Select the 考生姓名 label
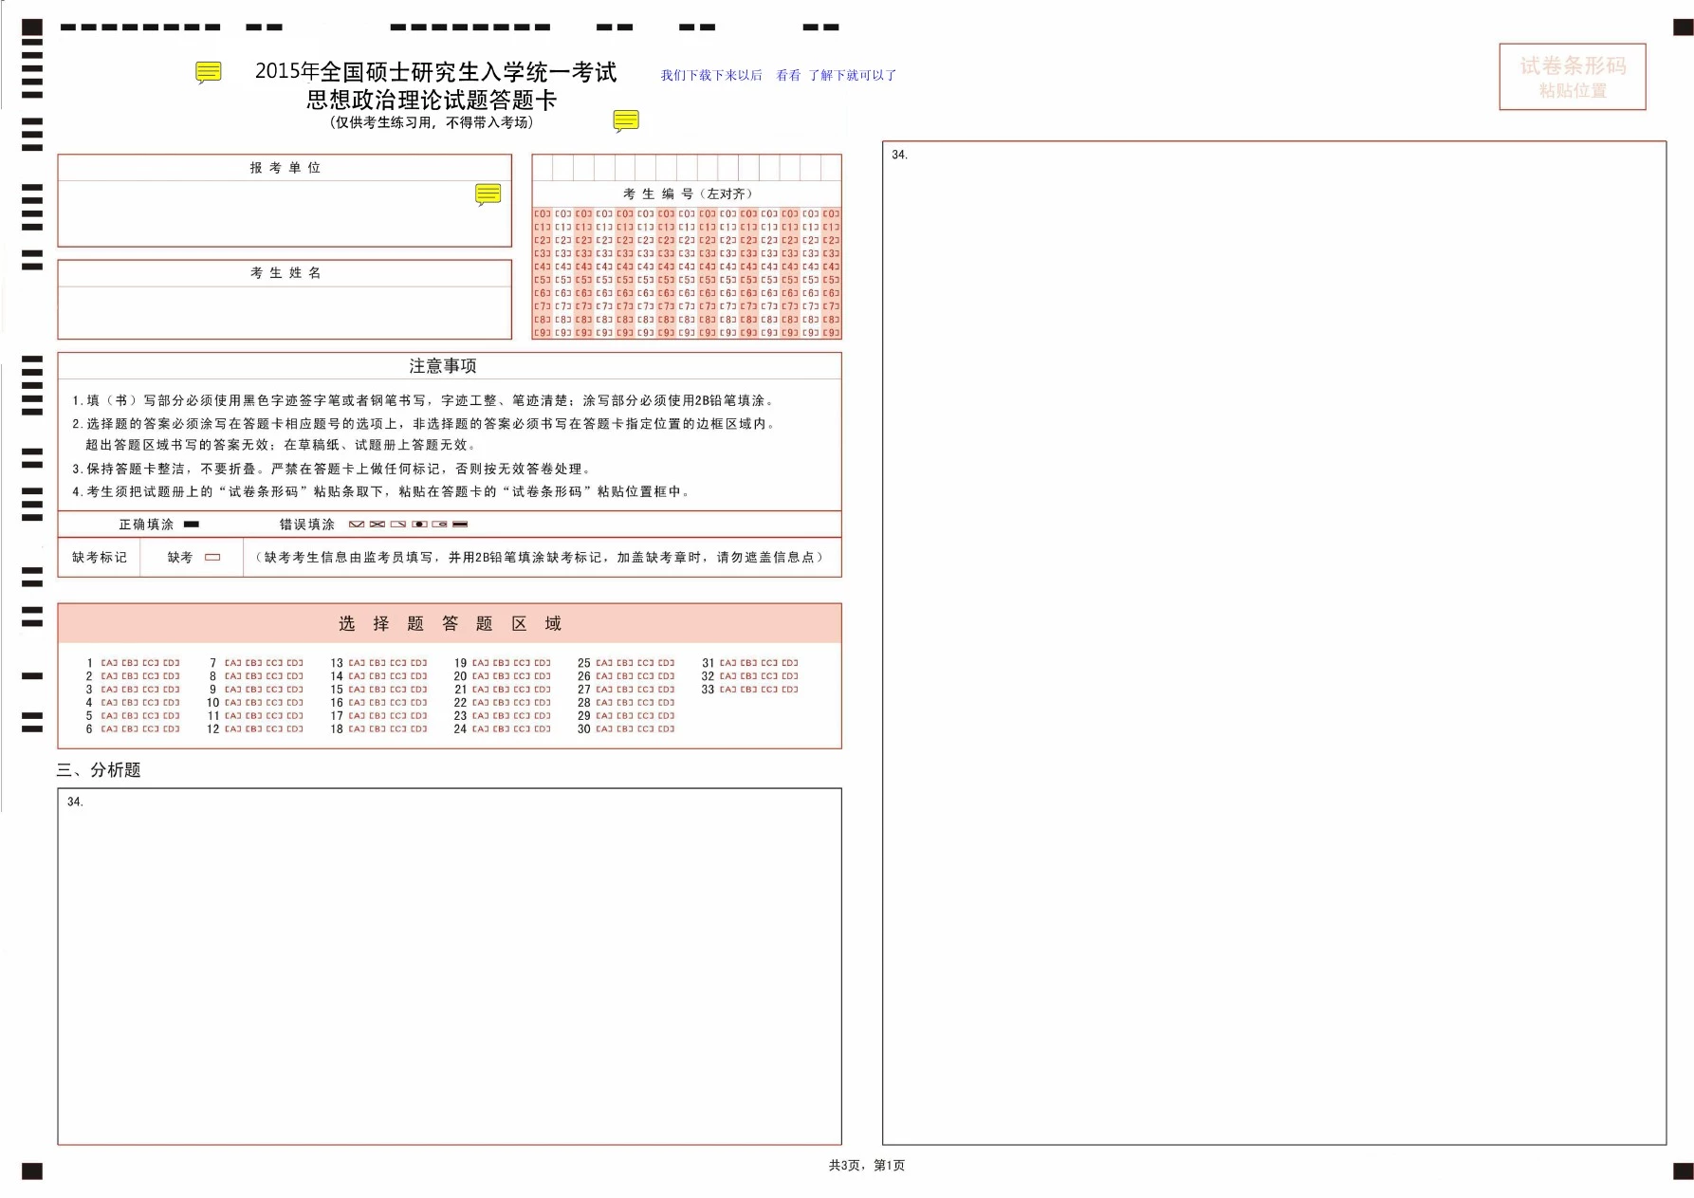1694x1198 pixels. [x=285, y=273]
